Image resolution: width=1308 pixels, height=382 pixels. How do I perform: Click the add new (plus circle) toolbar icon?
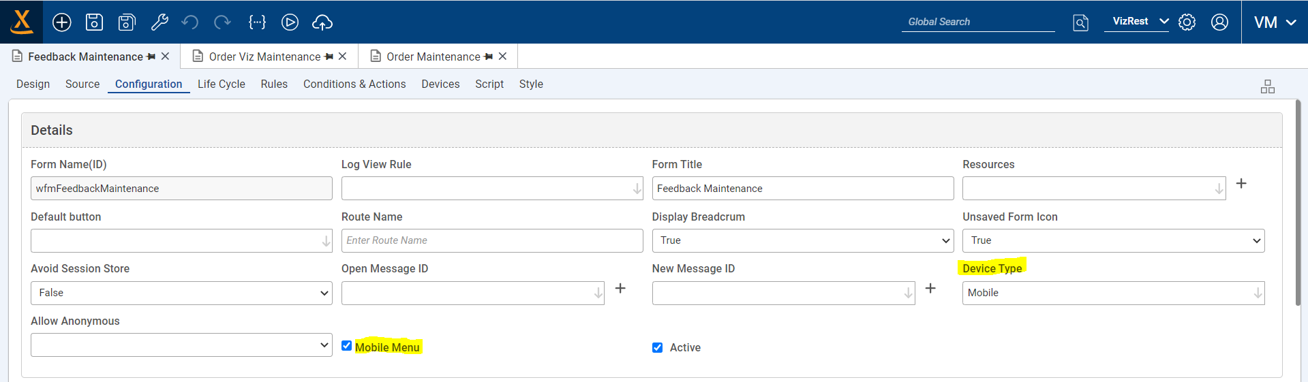point(62,22)
